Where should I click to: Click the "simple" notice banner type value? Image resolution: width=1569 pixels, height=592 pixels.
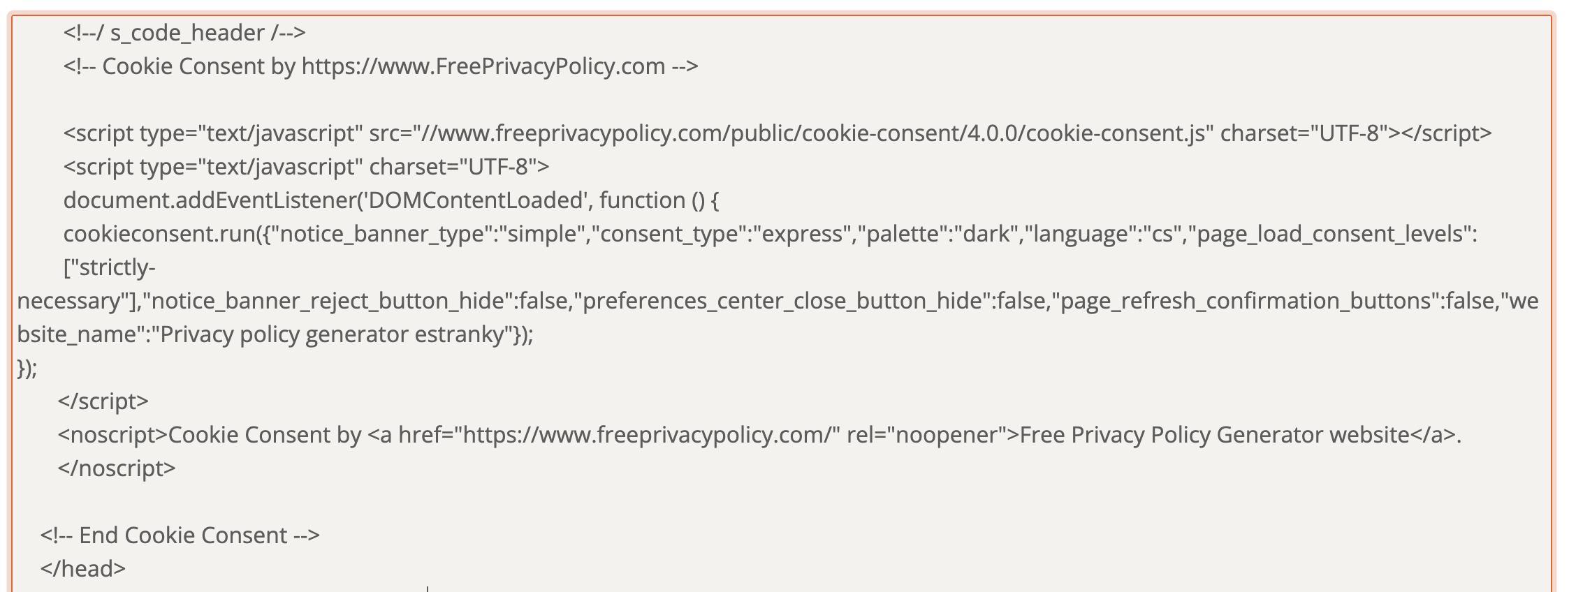pyautogui.click(x=546, y=234)
